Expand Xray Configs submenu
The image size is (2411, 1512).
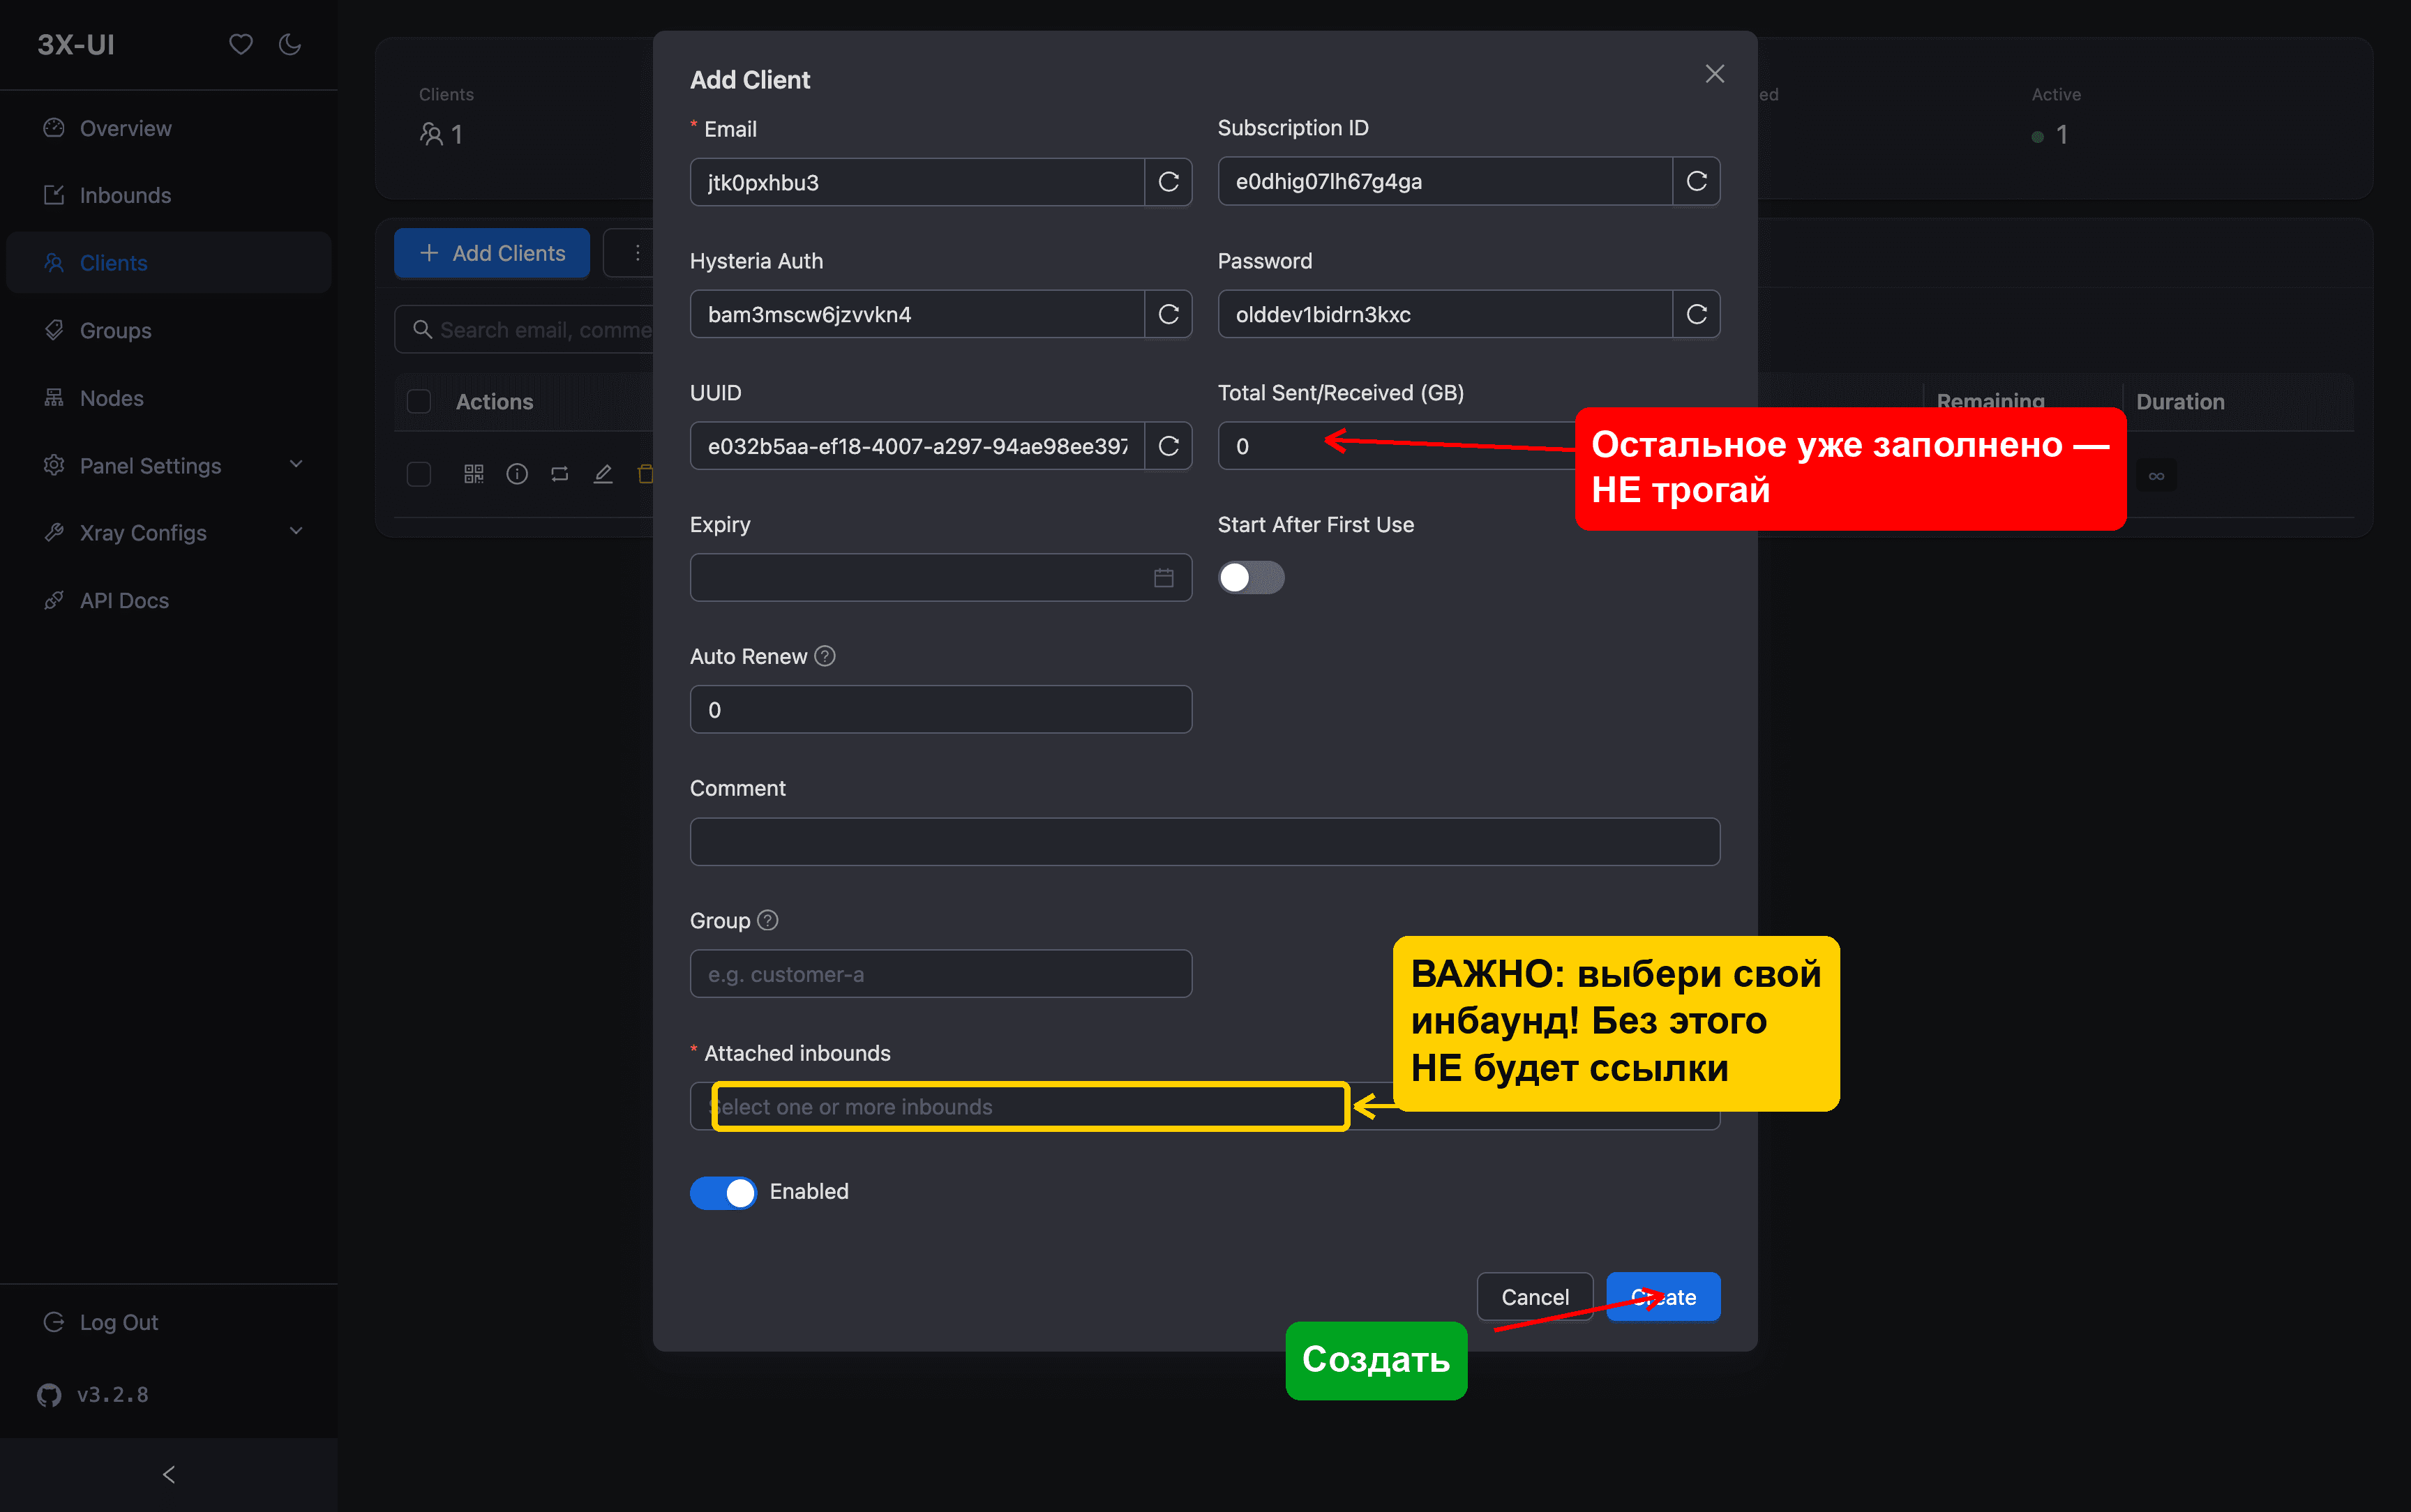pos(169,533)
